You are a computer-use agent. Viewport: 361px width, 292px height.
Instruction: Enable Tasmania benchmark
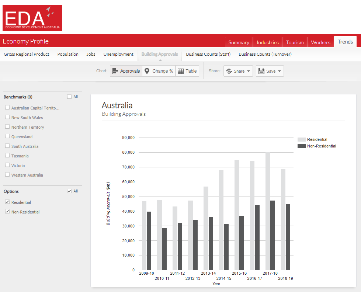point(7,156)
